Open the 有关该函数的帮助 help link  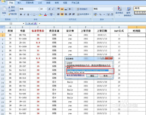pos(76,75)
